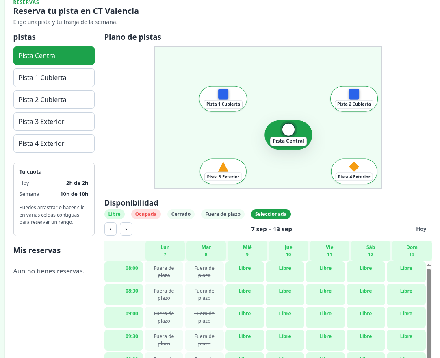Go to previous week with left arrow

pyautogui.click(x=111, y=229)
